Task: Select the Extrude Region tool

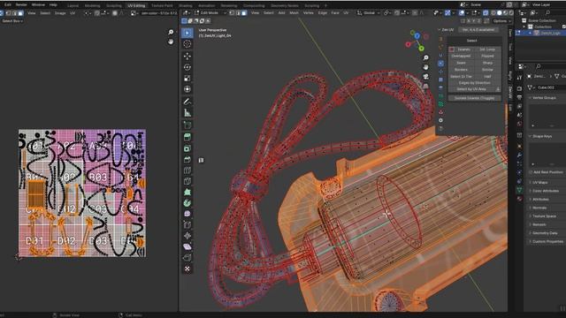Action: [187, 137]
